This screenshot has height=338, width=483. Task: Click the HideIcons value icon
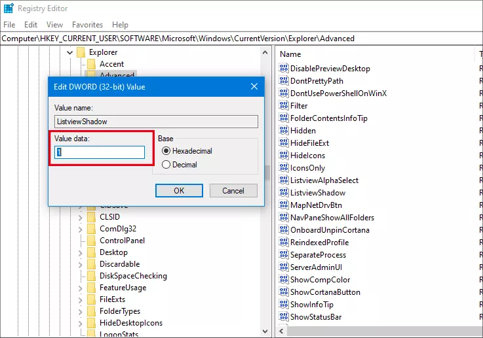point(283,155)
